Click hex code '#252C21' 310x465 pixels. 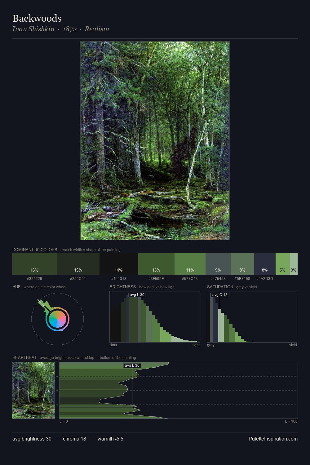point(78,278)
